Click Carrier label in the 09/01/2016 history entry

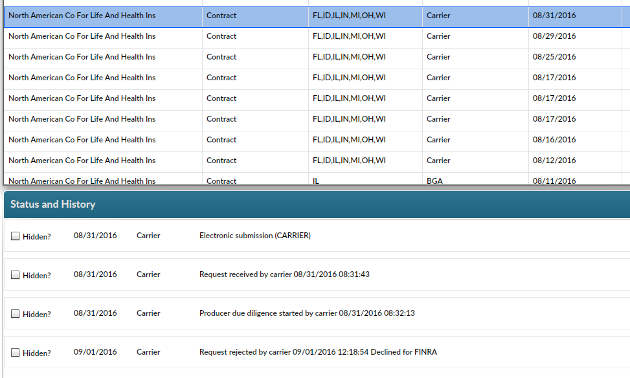148,352
